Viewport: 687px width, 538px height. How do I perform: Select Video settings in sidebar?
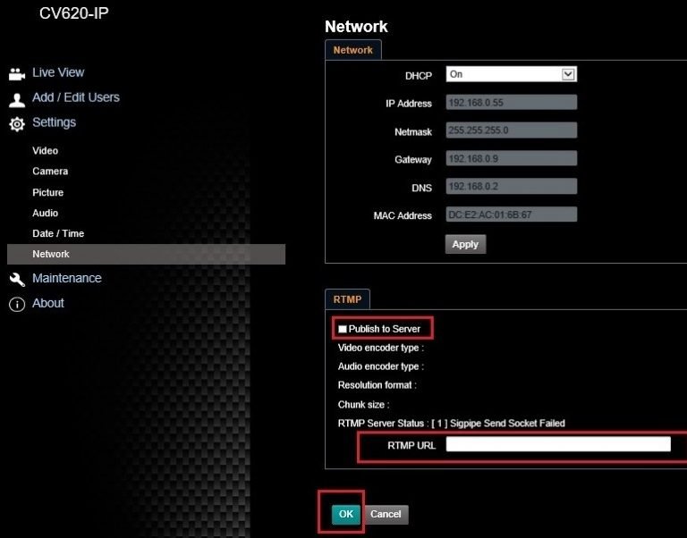click(45, 151)
